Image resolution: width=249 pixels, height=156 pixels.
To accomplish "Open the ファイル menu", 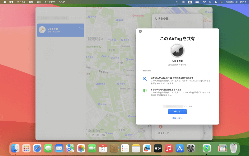I will click(21, 2).
